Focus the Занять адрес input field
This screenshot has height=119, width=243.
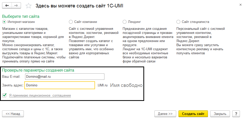point(60,85)
